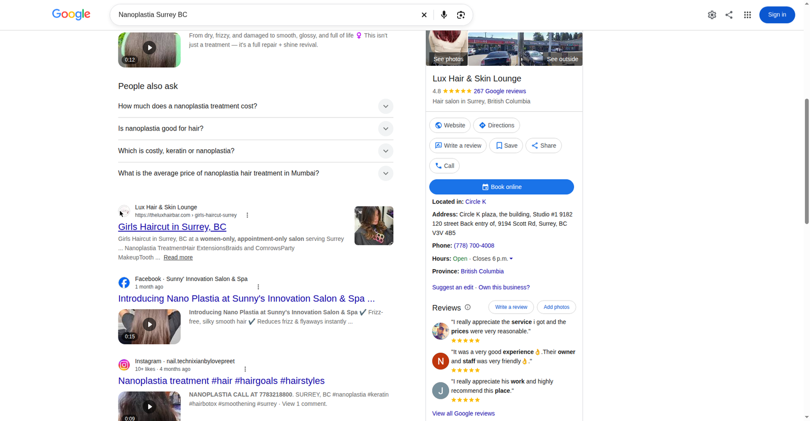This screenshot has height=421, width=810.
Task: Get Directions to Lux Hair & Skin Lounge
Action: 497,125
